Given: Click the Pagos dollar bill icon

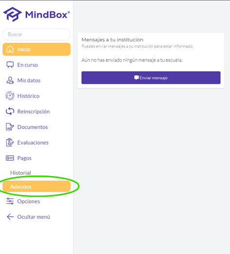Looking at the screenshot, I should [10, 158].
